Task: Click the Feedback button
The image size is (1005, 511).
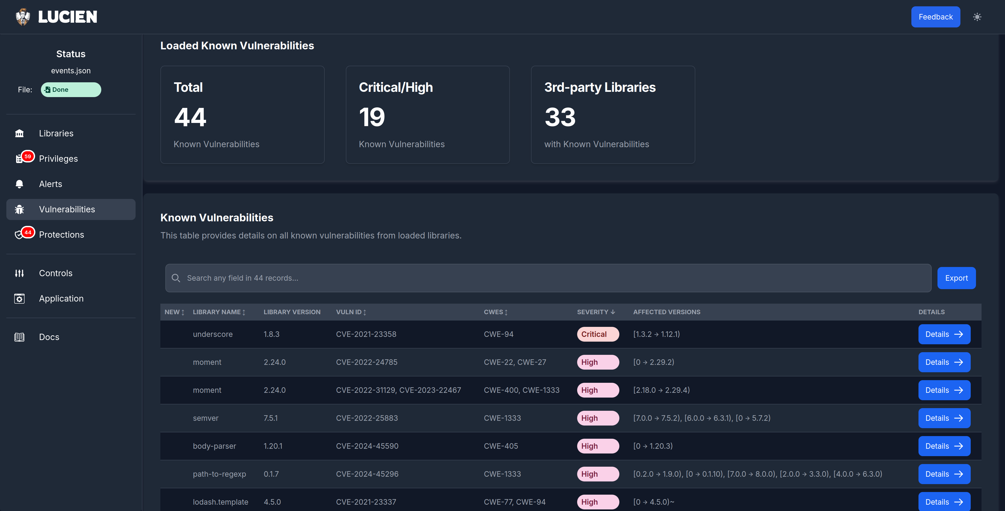Action: pos(935,17)
